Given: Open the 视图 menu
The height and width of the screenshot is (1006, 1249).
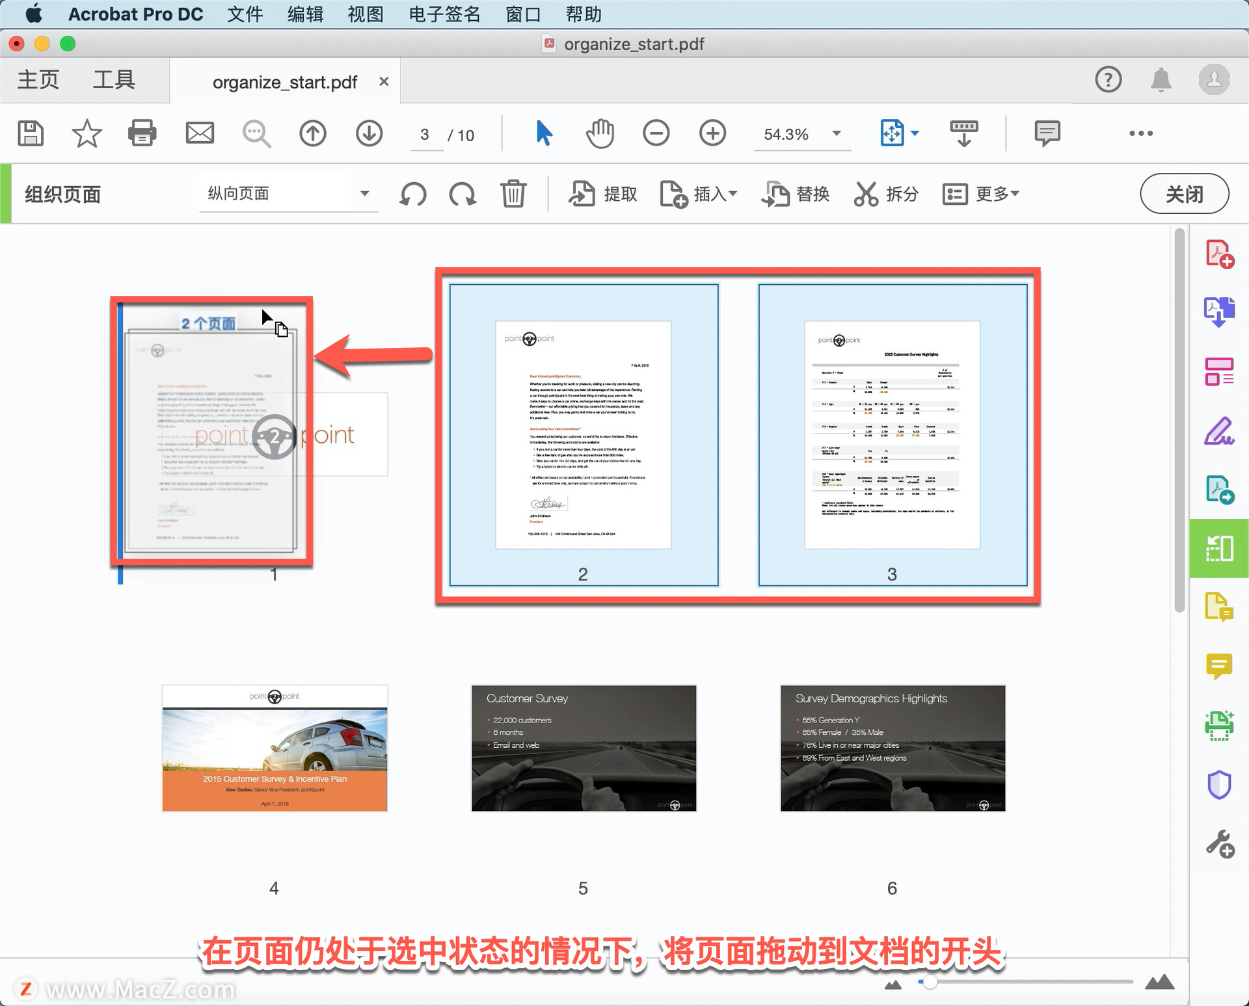Looking at the screenshot, I should pyautogui.click(x=366, y=14).
